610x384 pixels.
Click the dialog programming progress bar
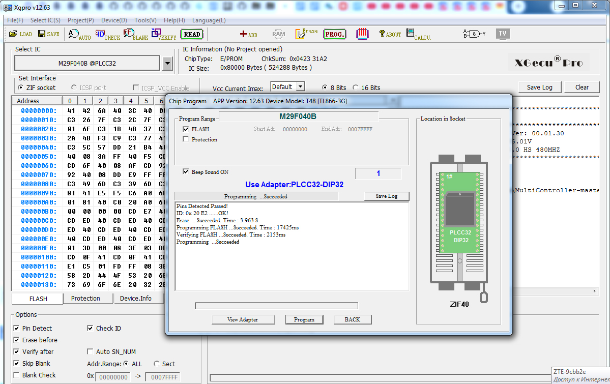tap(277, 306)
